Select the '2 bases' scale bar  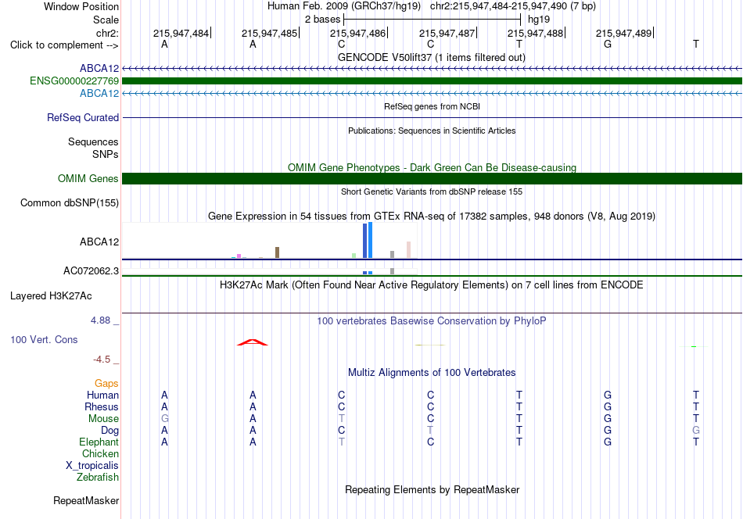tap(433, 20)
